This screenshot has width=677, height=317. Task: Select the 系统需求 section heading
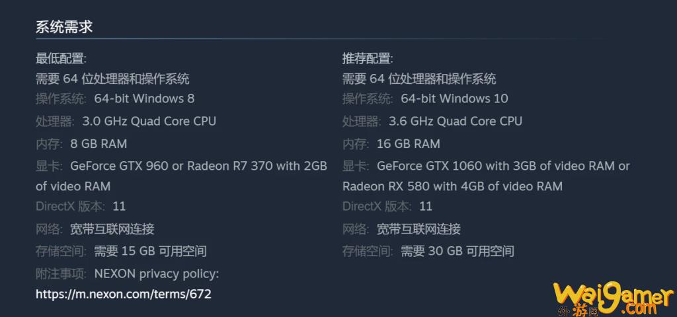tap(64, 27)
